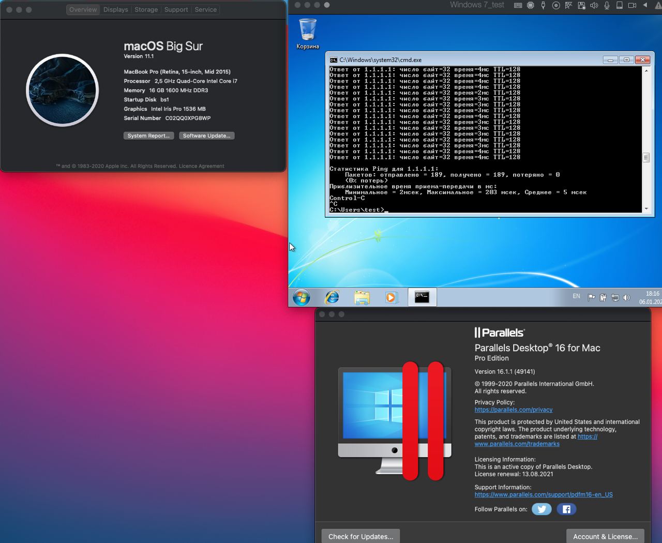Collapse VM toolbar with the left triangle arrow
The height and width of the screenshot is (543, 662).
coord(645,5)
